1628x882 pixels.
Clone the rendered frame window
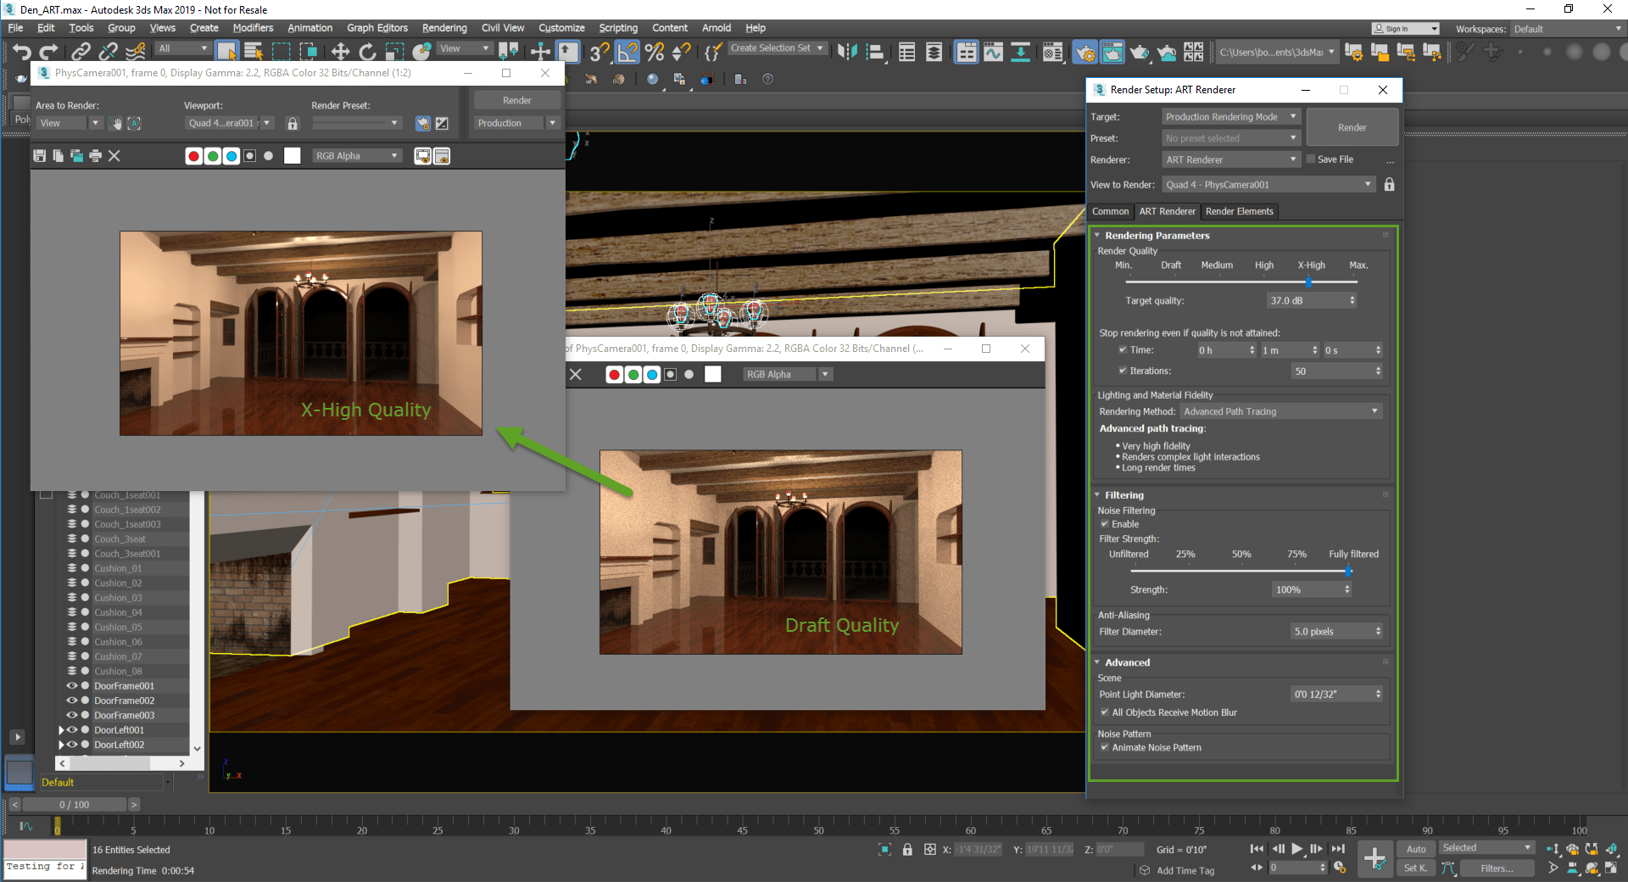tap(76, 156)
